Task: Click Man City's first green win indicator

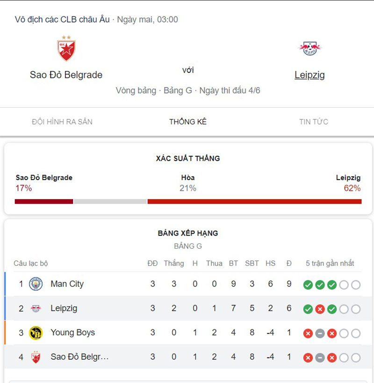Action: point(308,285)
